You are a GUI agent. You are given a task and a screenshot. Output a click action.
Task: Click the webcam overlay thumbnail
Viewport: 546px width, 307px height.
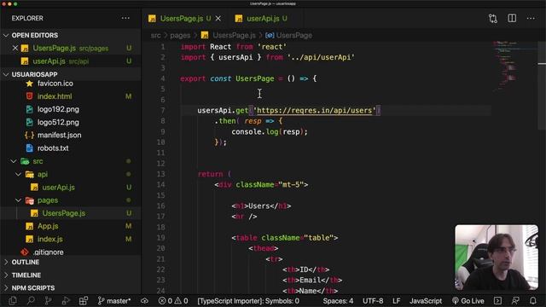[497, 258]
